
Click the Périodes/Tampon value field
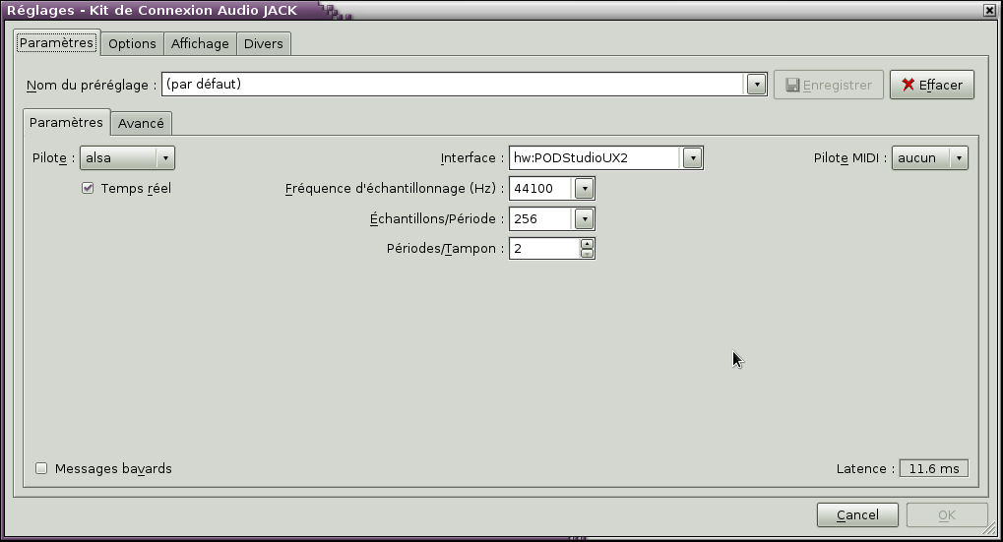point(544,249)
